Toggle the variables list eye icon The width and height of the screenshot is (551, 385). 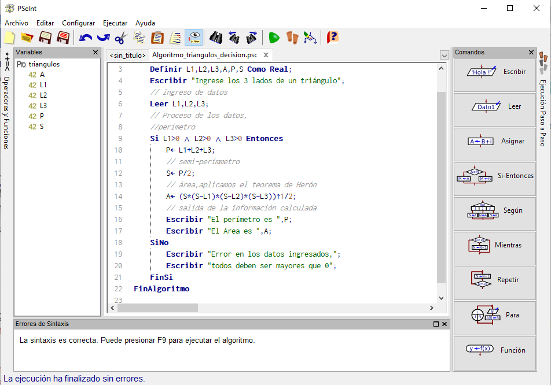194,37
